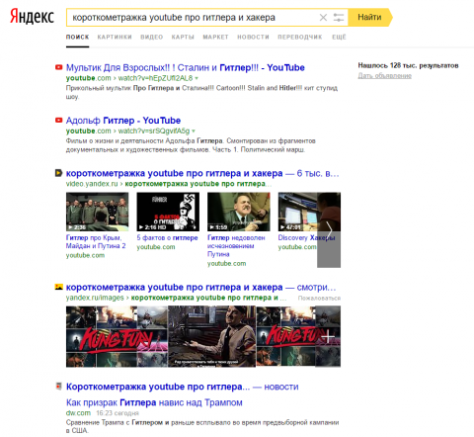Click Yandex images icon beside image results

point(58,287)
